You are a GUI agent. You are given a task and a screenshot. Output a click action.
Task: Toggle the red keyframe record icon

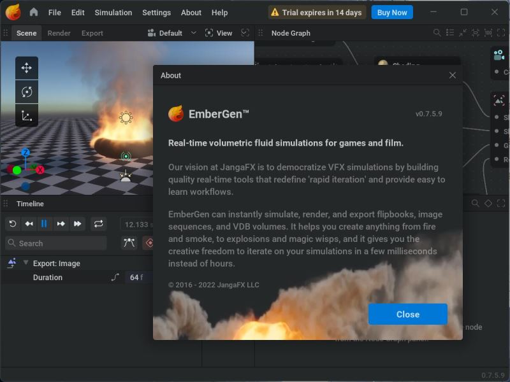(148, 243)
